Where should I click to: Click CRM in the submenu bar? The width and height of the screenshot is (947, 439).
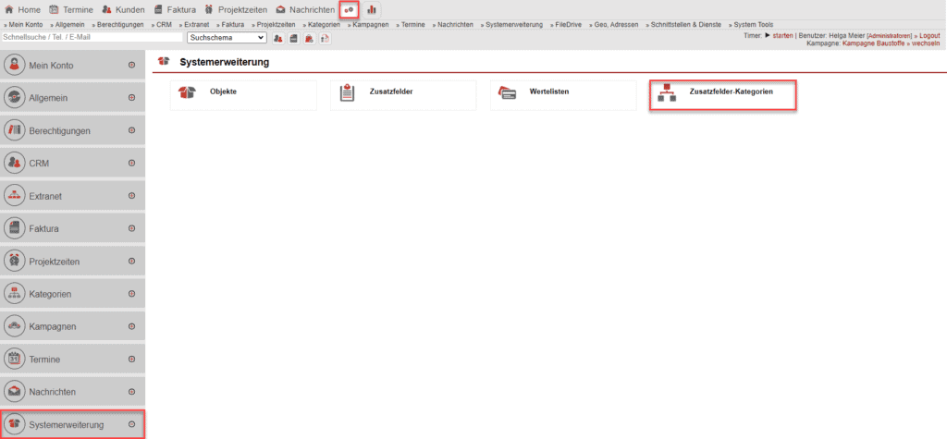point(161,25)
